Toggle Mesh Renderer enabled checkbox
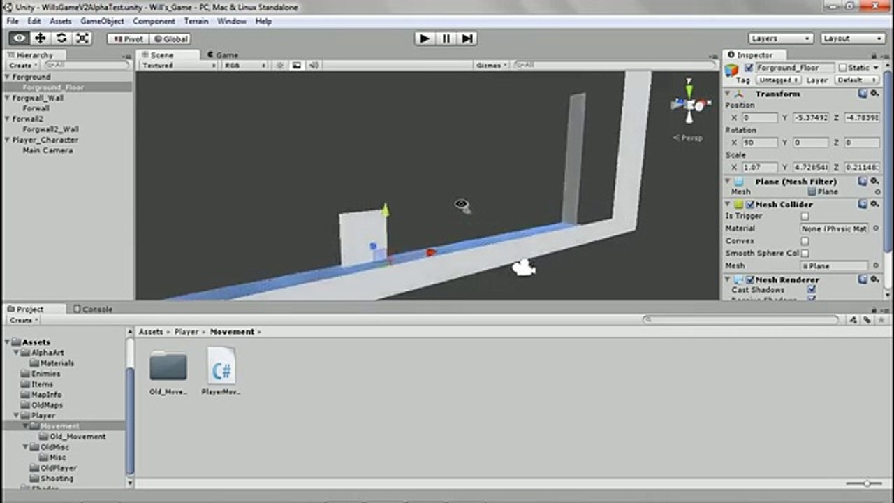This screenshot has width=894, height=503. 749,280
